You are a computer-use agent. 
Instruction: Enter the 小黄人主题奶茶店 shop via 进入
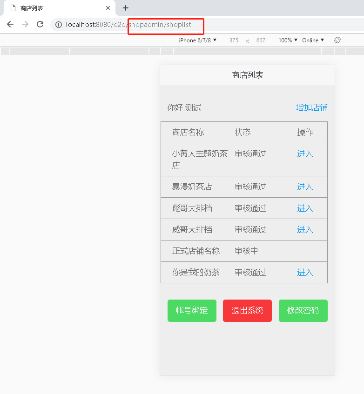coord(305,154)
